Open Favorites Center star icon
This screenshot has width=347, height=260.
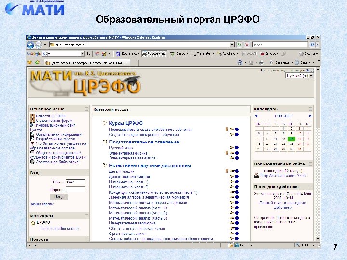click(30, 62)
